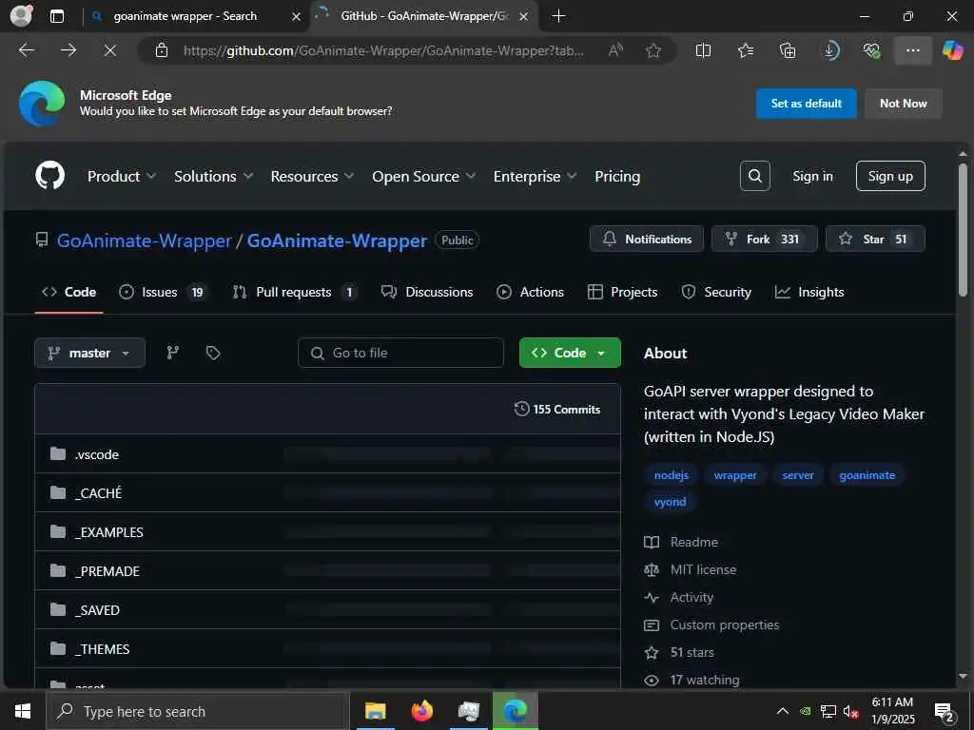This screenshot has width=974, height=730.
Task: Click site information lock icon
Action: point(162,50)
